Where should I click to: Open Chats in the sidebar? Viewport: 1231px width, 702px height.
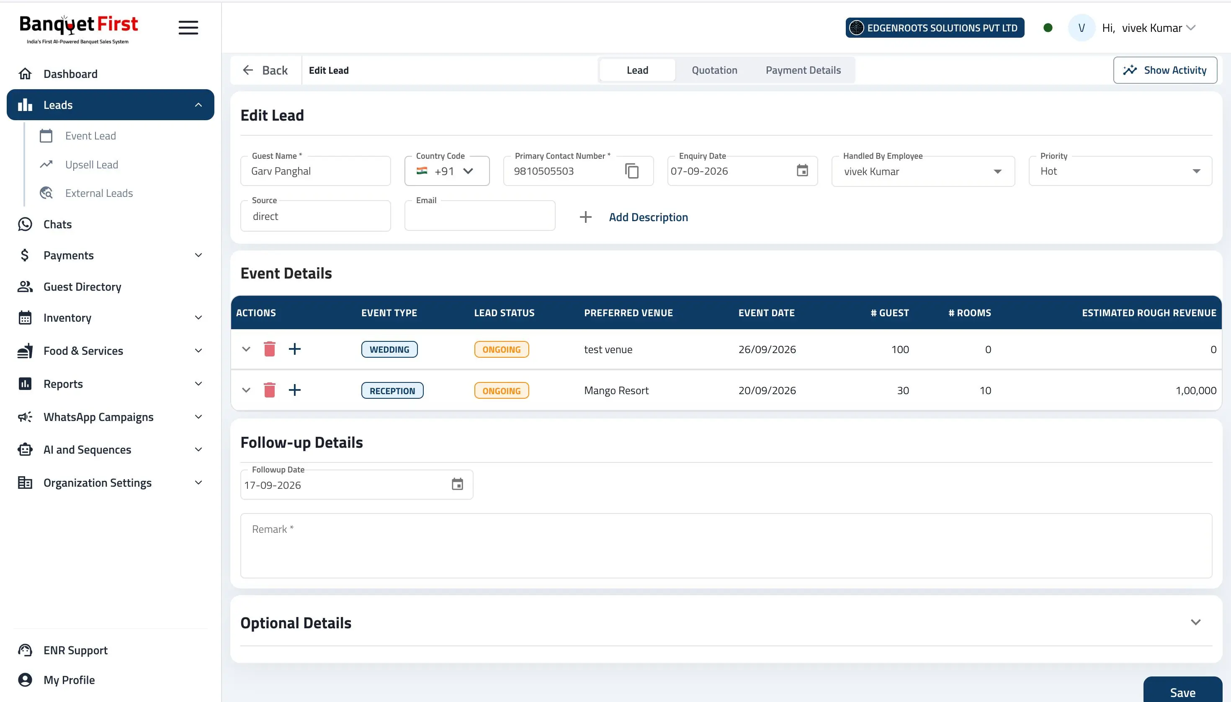coord(111,224)
